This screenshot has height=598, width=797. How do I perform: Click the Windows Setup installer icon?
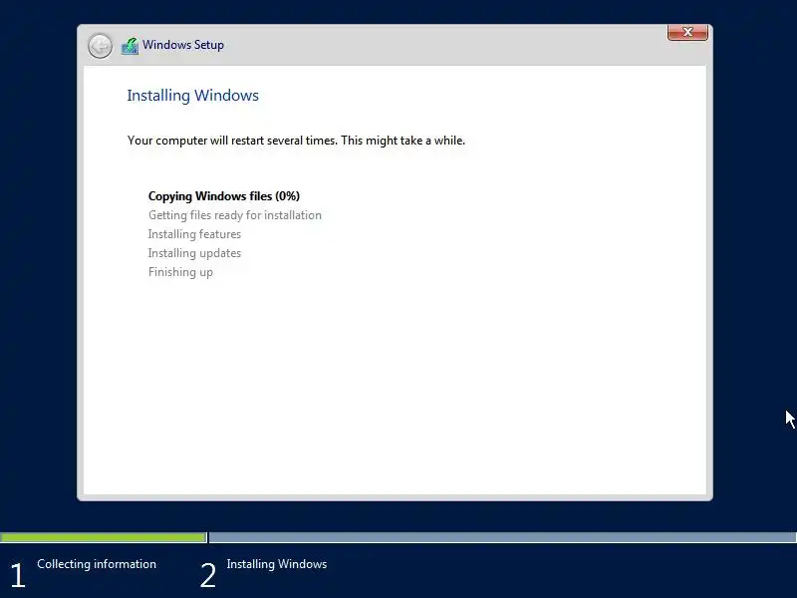click(131, 46)
